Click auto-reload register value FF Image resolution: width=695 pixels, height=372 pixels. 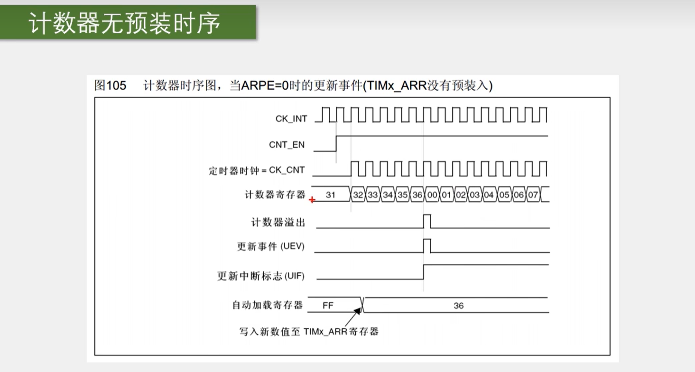pyautogui.click(x=328, y=306)
